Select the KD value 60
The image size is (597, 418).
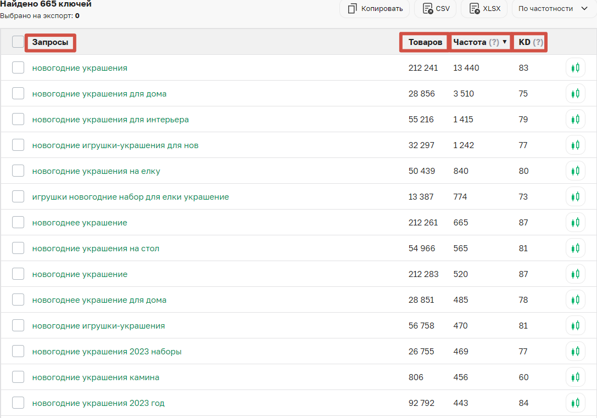tap(523, 377)
